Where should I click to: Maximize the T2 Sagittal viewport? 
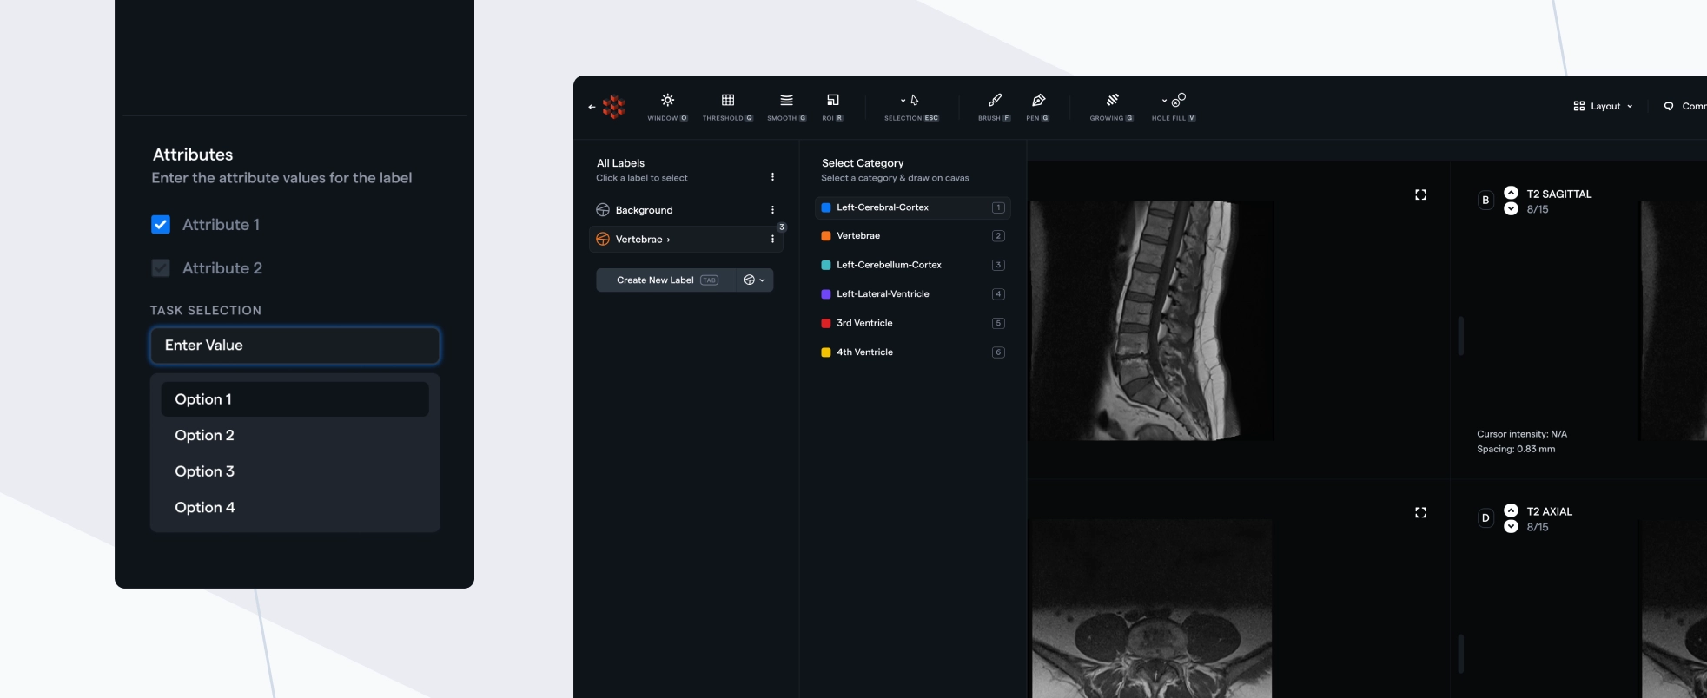pyautogui.click(x=1420, y=194)
